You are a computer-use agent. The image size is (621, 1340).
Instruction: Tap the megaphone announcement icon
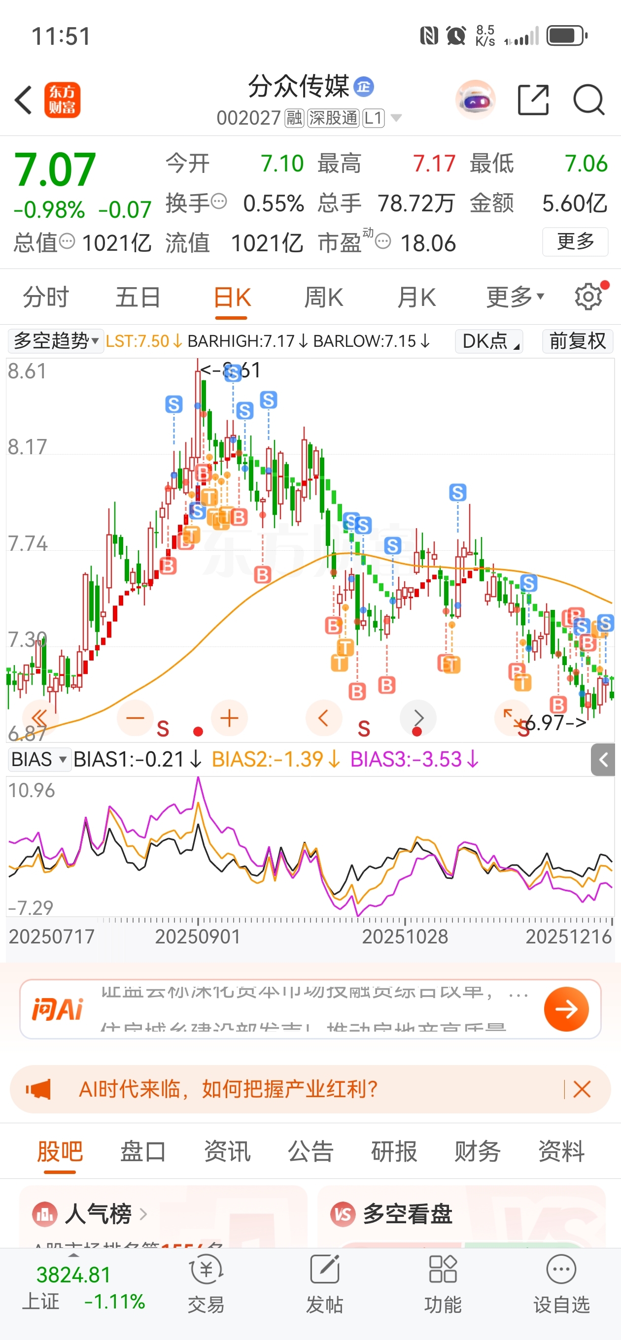38,1089
